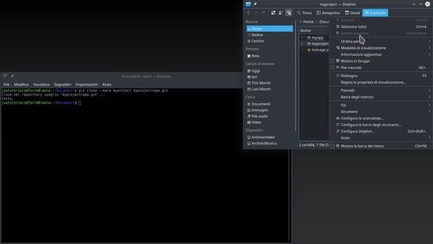Click Konsole window icon in title bar

click(5, 76)
